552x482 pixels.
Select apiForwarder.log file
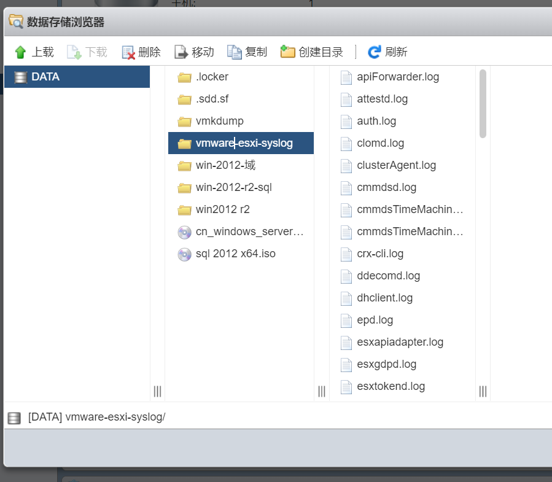click(403, 77)
